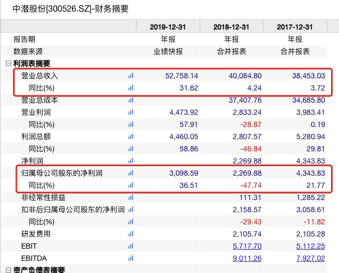Open chart icon for 营业总收入 row

[131, 76]
